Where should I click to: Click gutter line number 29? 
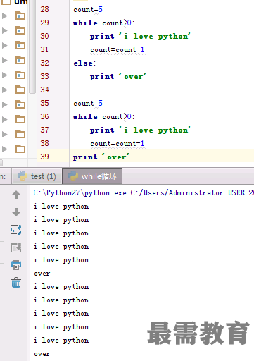(44, 23)
